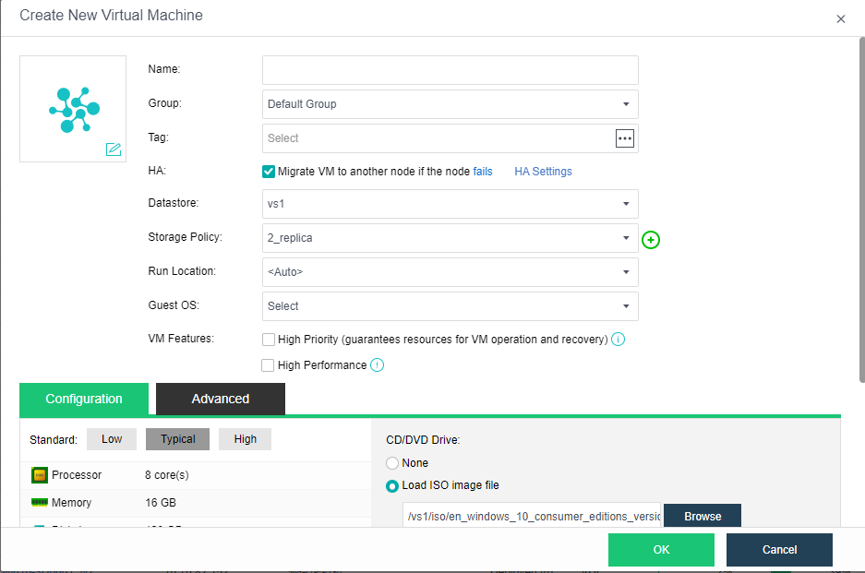
Task: Click the Processor chip icon
Action: [x=39, y=475]
